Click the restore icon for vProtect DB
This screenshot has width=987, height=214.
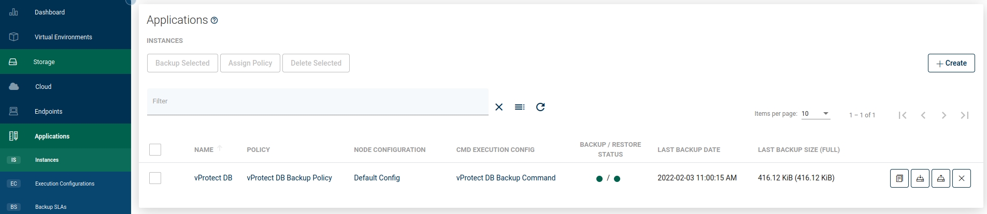coord(941,178)
